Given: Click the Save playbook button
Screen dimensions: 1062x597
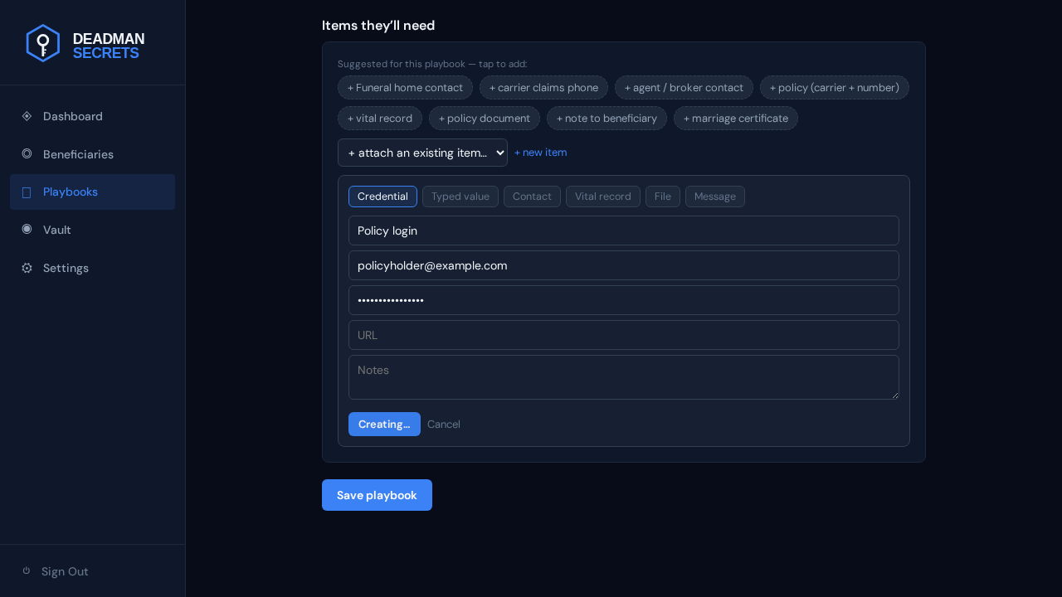Looking at the screenshot, I should click(377, 495).
